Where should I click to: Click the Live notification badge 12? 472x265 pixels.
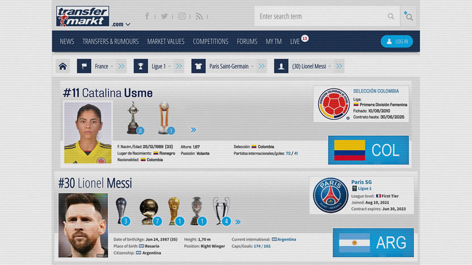pyautogui.click(x=305, y=39)
